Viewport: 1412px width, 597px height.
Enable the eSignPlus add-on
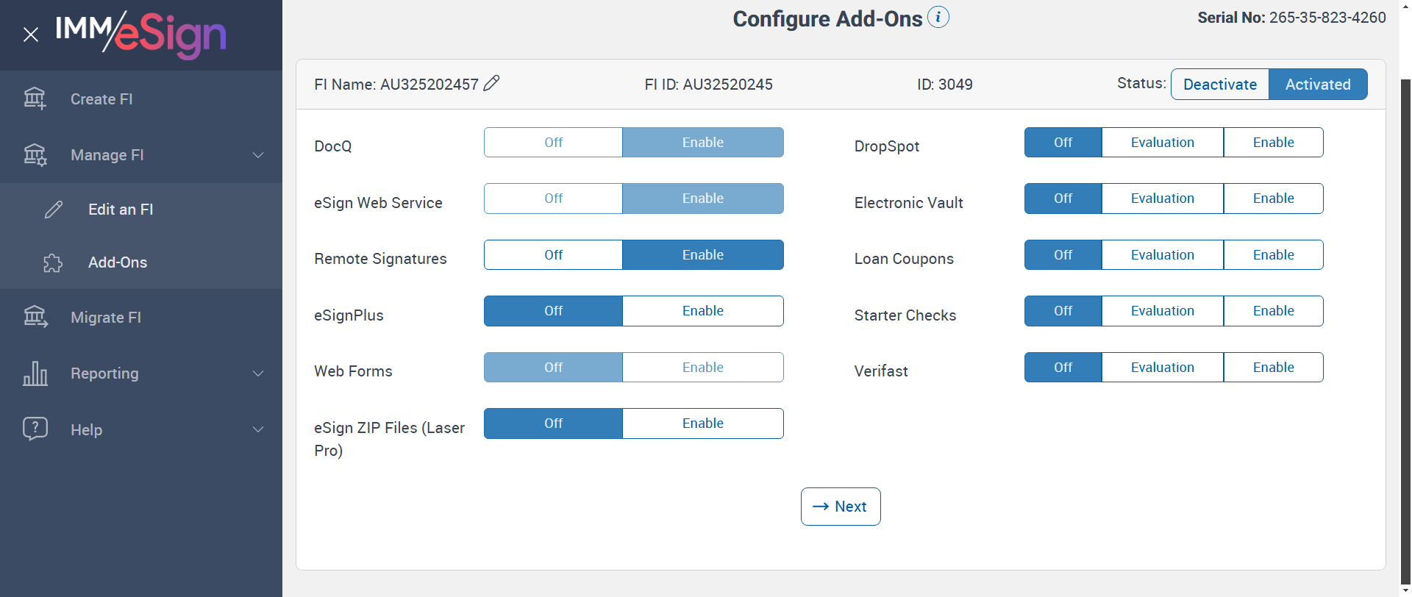(702, 311)
